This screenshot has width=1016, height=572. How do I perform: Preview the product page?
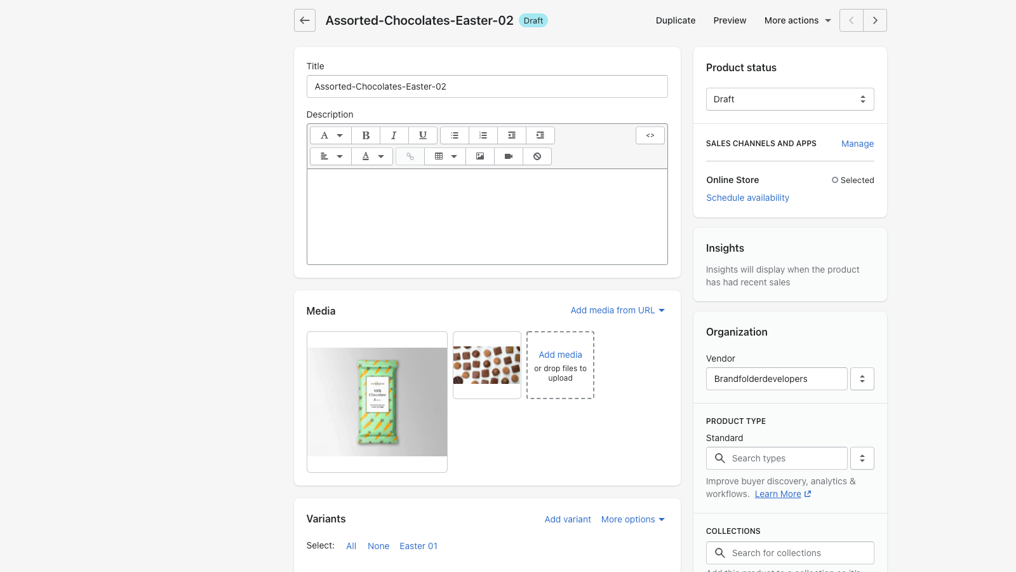click(730, 20)
